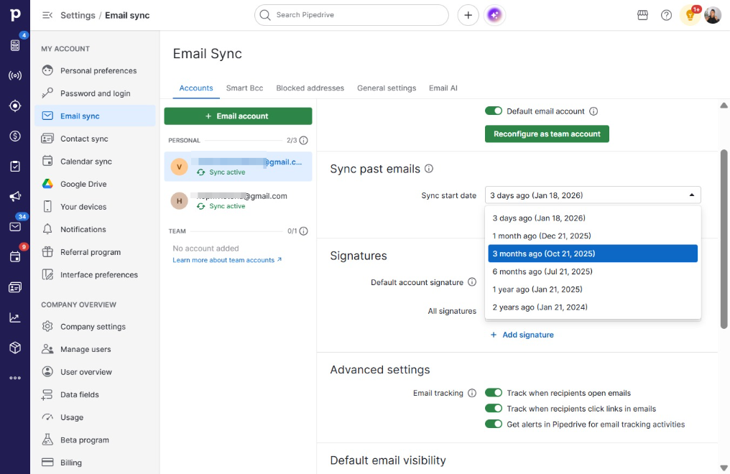This screenshot has height=474, width=730.
Task: Select 3 days ago (Jan 18, 2026) option
Action: tap(593, 218)
